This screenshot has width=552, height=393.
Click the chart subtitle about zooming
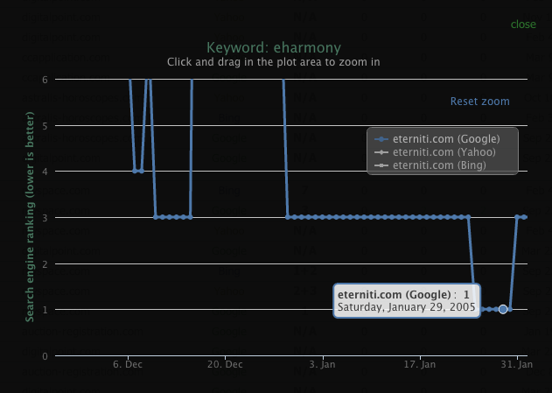click(274, 62)
